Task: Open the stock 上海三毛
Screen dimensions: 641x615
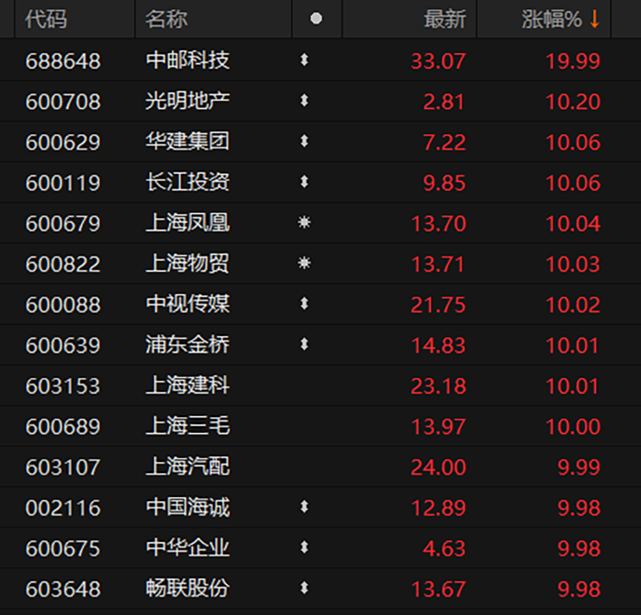Action: (x=187, y=426)
